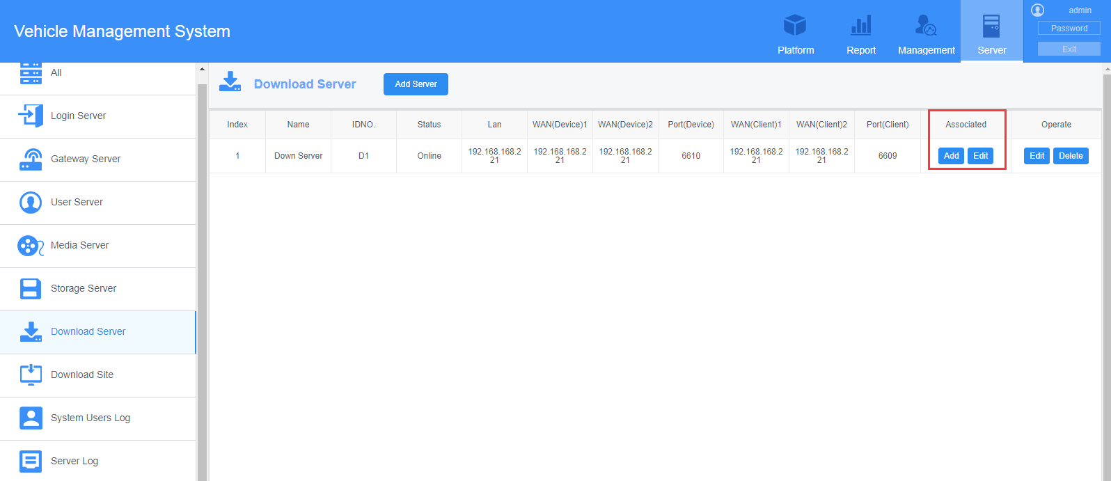This screenshot has height=481, width=1111.
Task: Click Edit in the Associated column
Action: pyautogui.click(x=980, y=156)
